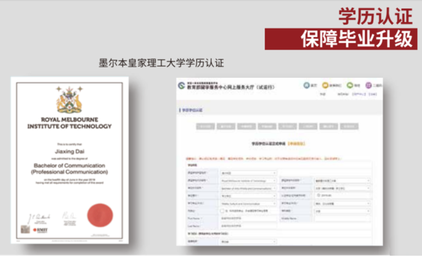This screenshot has height=256, width=422.
Task: Click the coat of arms on the certificate
Action: pos(69,100)
